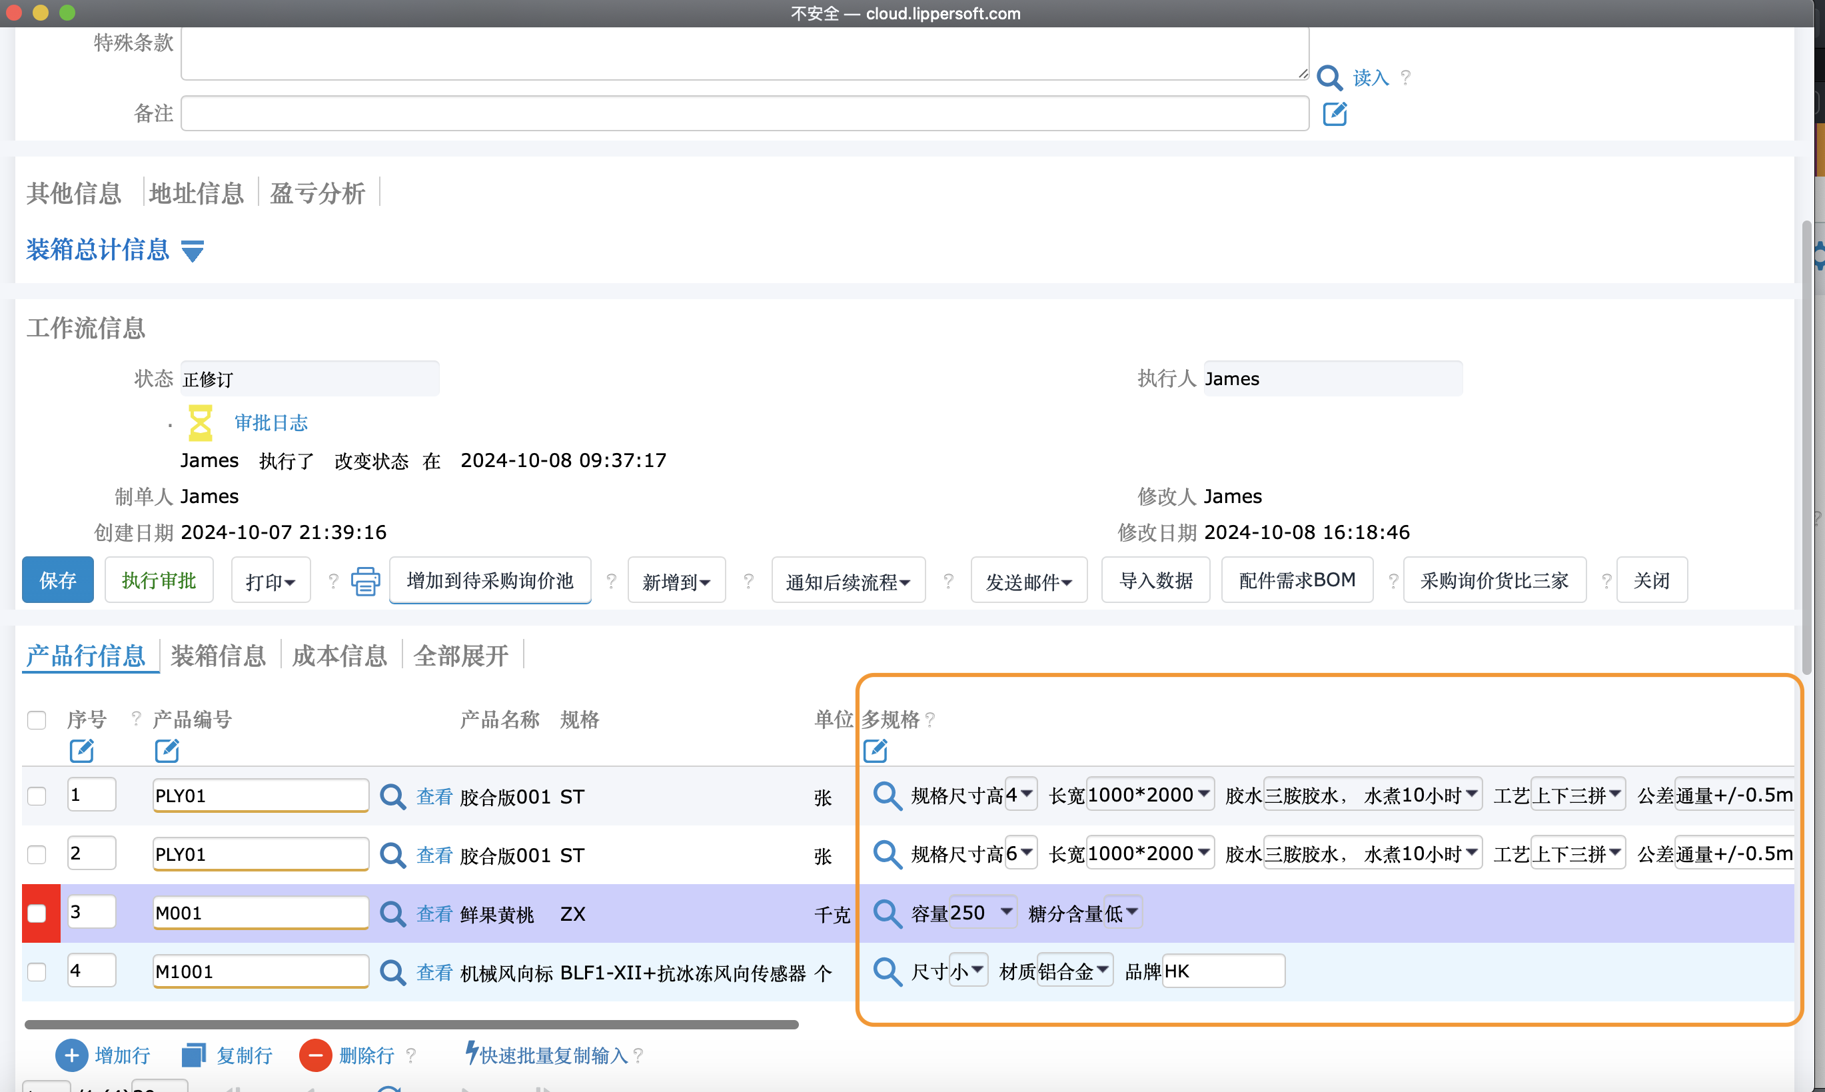Click the magnifier icon next to 读入

pyautogui.click(x=1329, y=77)
